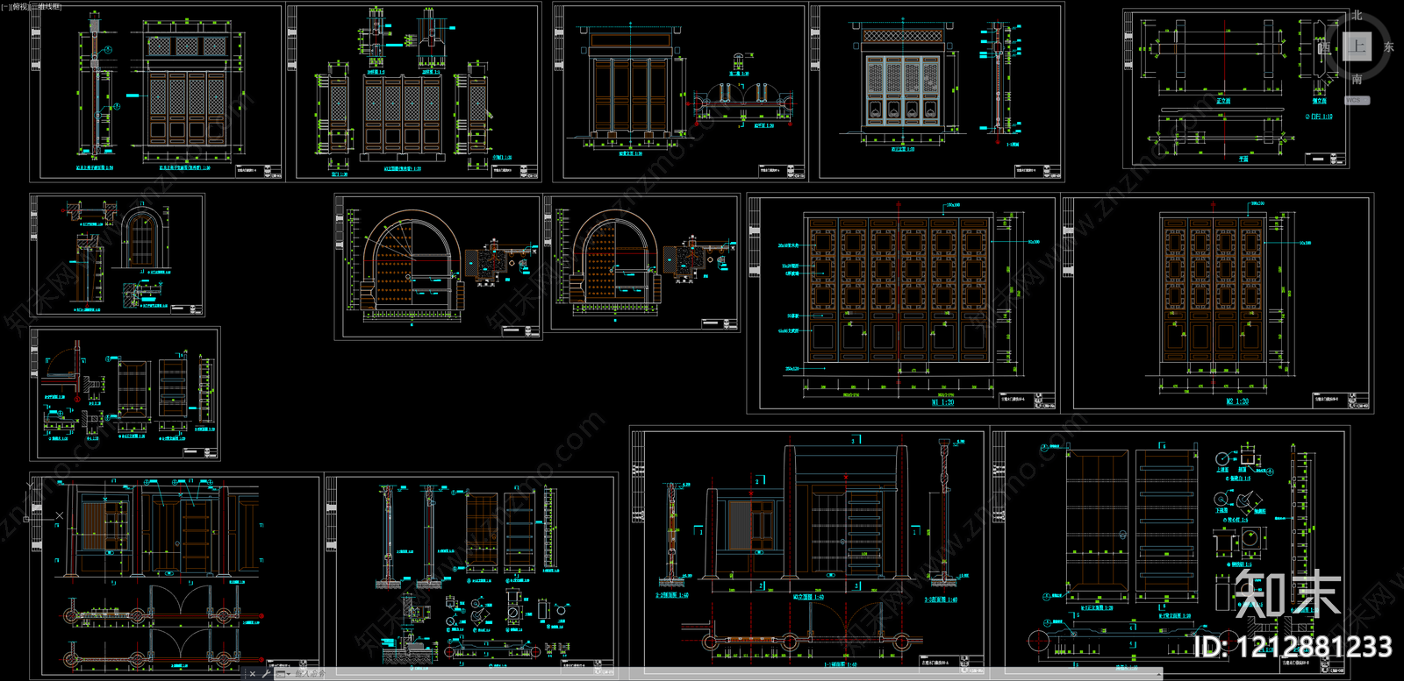Viewport: 1404px width, 681px height.
Task: Click the south 南 compass label
Action: [x=1357, y=80]
